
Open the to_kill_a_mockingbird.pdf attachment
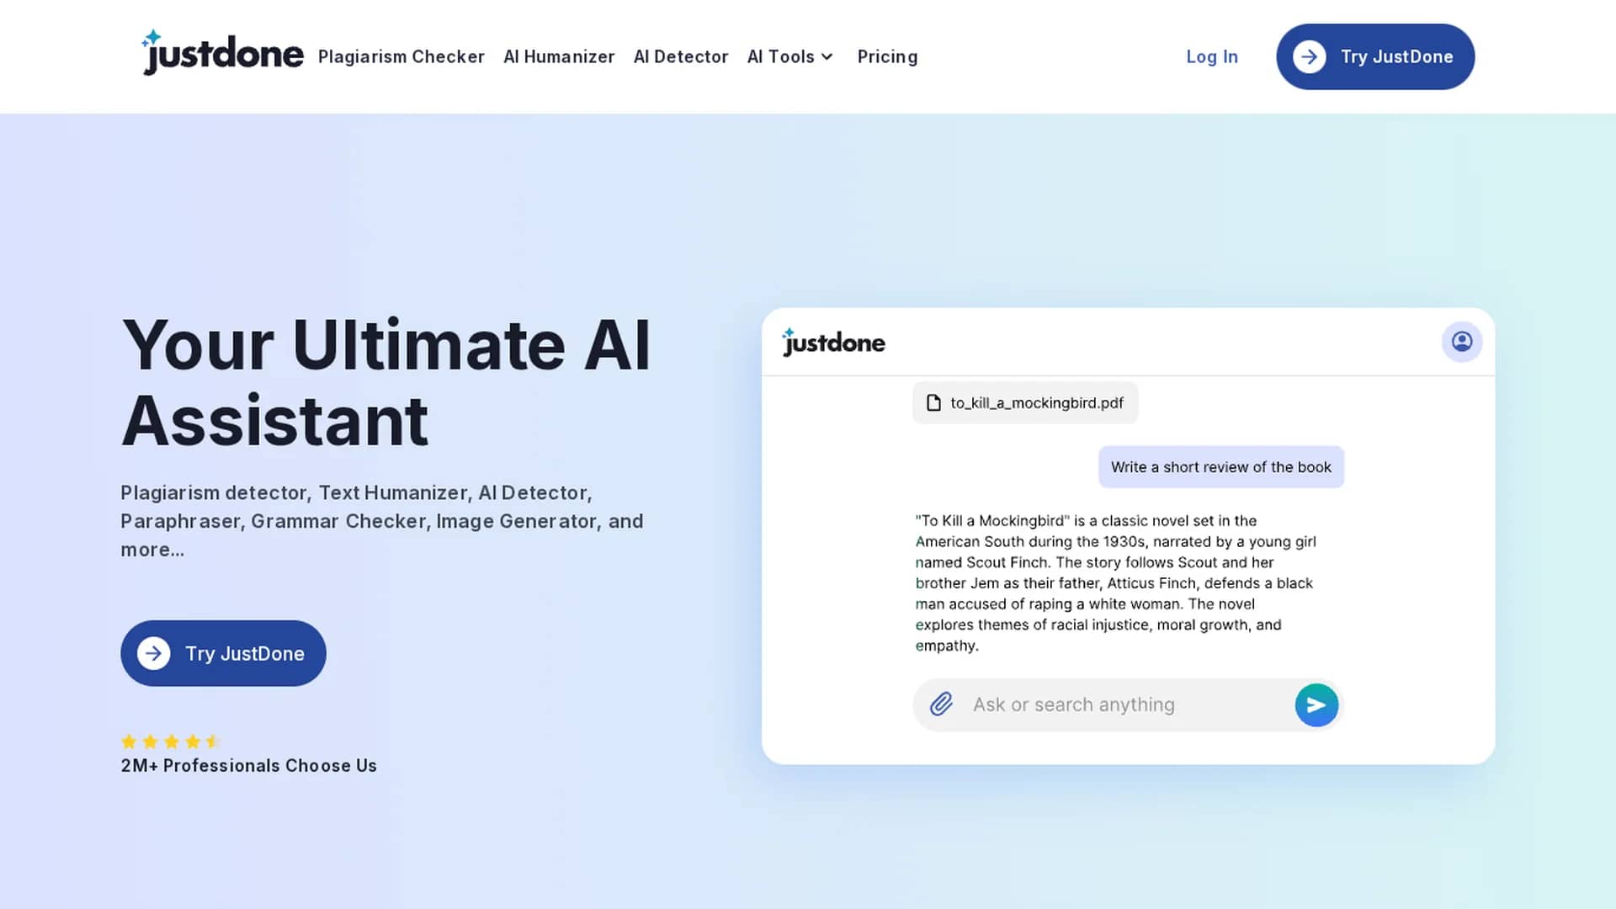[x=1025, y=403]
